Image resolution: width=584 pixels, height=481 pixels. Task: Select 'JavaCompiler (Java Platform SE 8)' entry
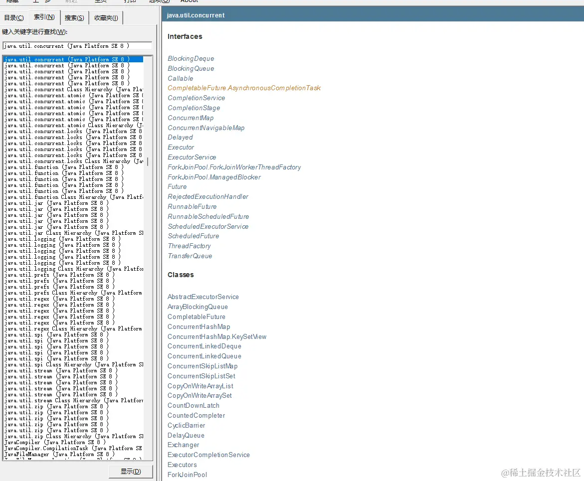pyautogui.click(x=55, y=442)
